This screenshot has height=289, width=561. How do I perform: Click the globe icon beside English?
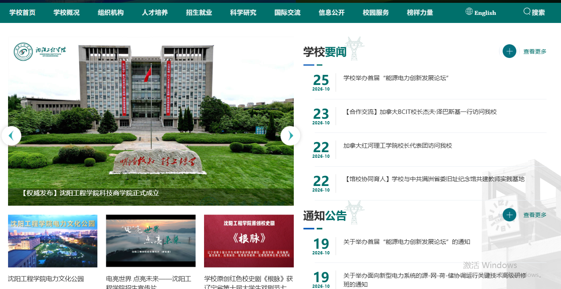(469, 11)
